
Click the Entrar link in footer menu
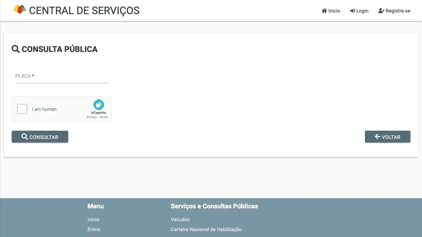click(x=94, y=229)
